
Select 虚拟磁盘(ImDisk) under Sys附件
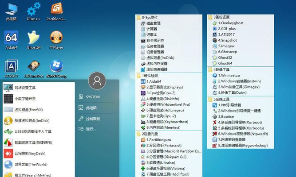coord(169,58)
